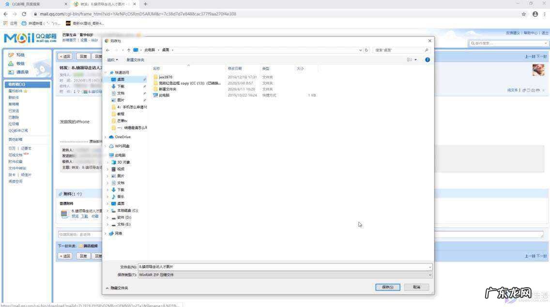Open the jwx3976 folder
Viewport: 550px width, 307px height.
pos(165,77)
